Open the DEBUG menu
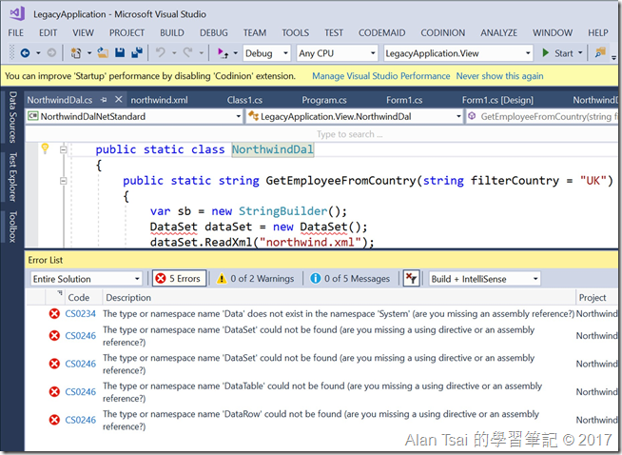The height and width of the screenshot is (455, 622). pos(214,32)
